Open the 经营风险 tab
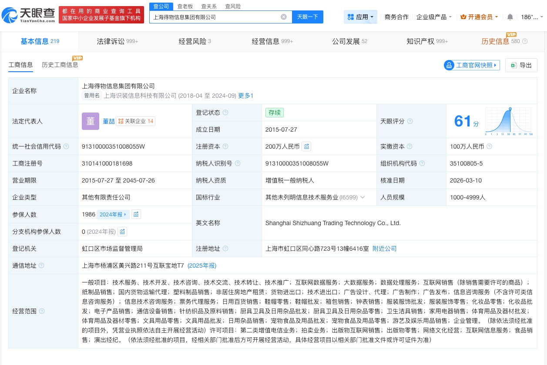Screen dimensions: 547x365 (195, 41)
